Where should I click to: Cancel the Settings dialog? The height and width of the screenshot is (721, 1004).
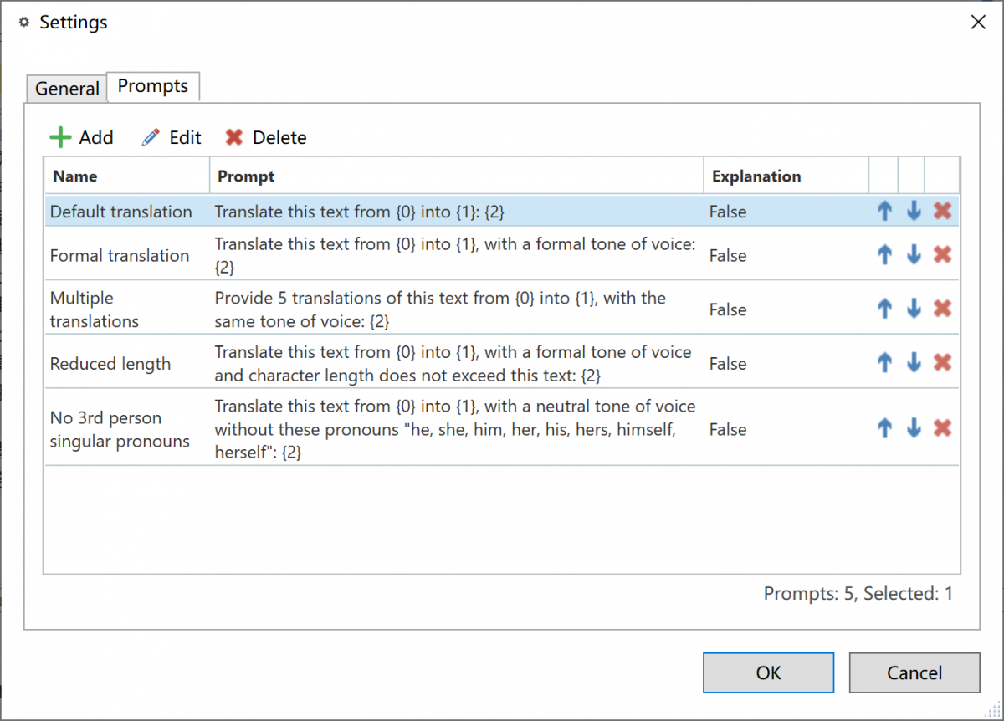[914, 672]
